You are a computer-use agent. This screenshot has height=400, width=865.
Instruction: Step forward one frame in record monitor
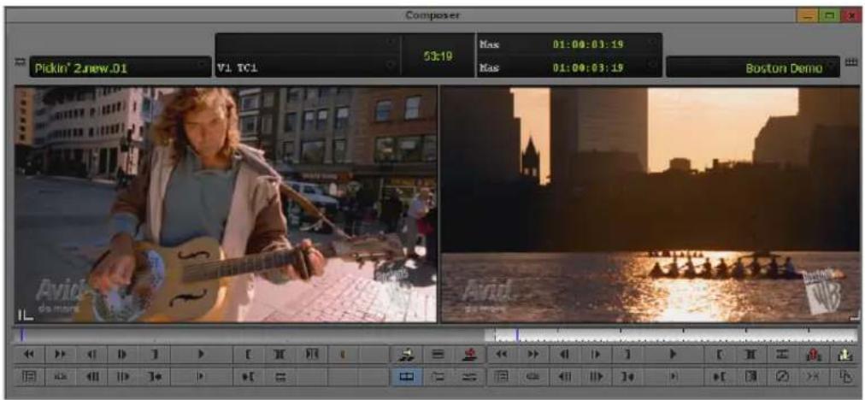click(597, 354)
